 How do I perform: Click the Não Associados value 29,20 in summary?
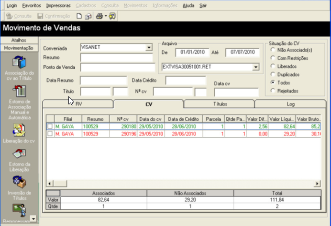(x=190, y=200)
